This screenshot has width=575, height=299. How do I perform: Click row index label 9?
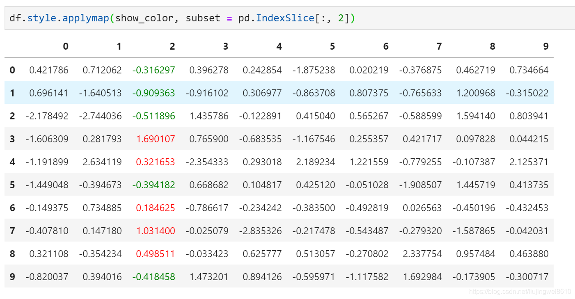click(12, 276)
